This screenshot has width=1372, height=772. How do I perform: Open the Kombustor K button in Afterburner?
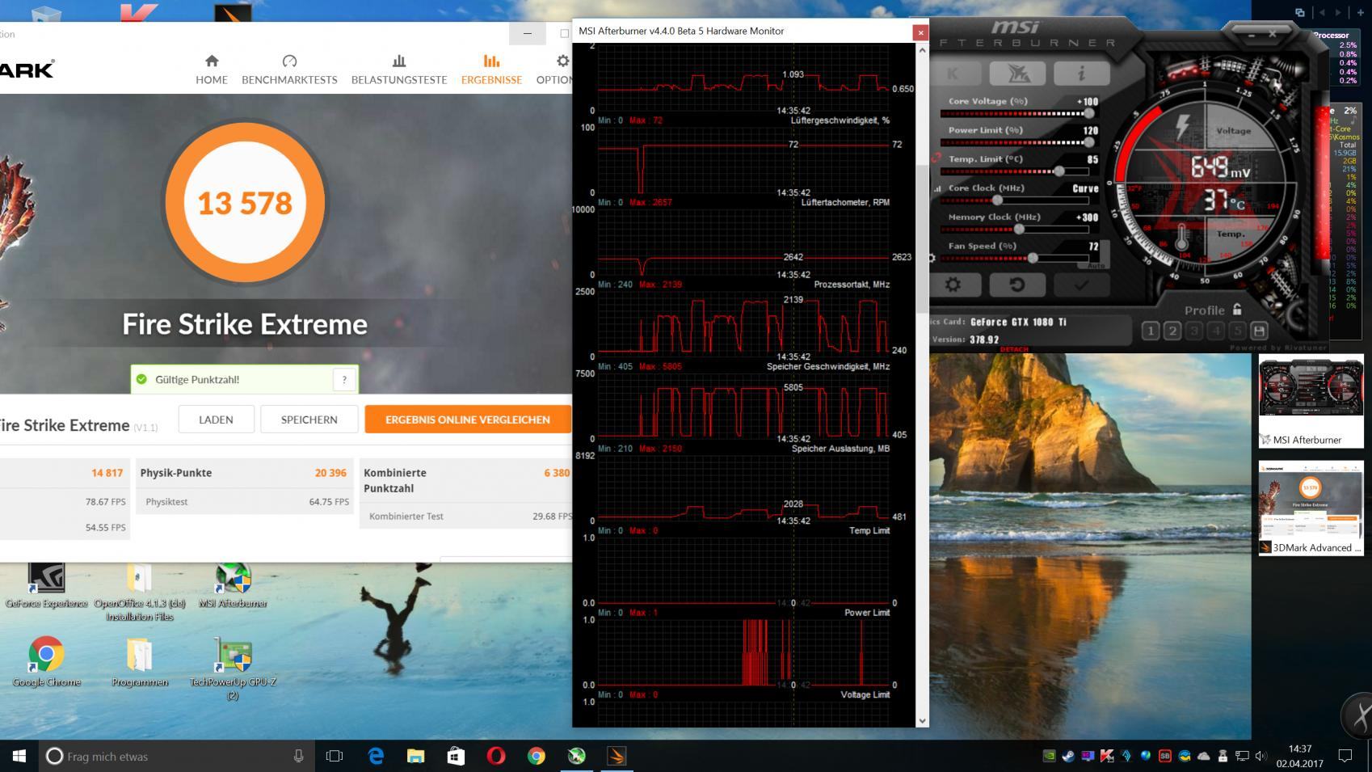click(x=953, y=73)
